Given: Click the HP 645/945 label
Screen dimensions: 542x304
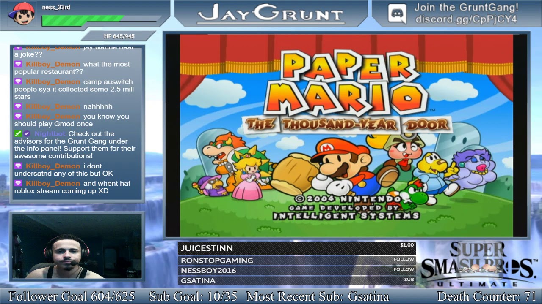Looking at the screenshot, I should (119, 36).
